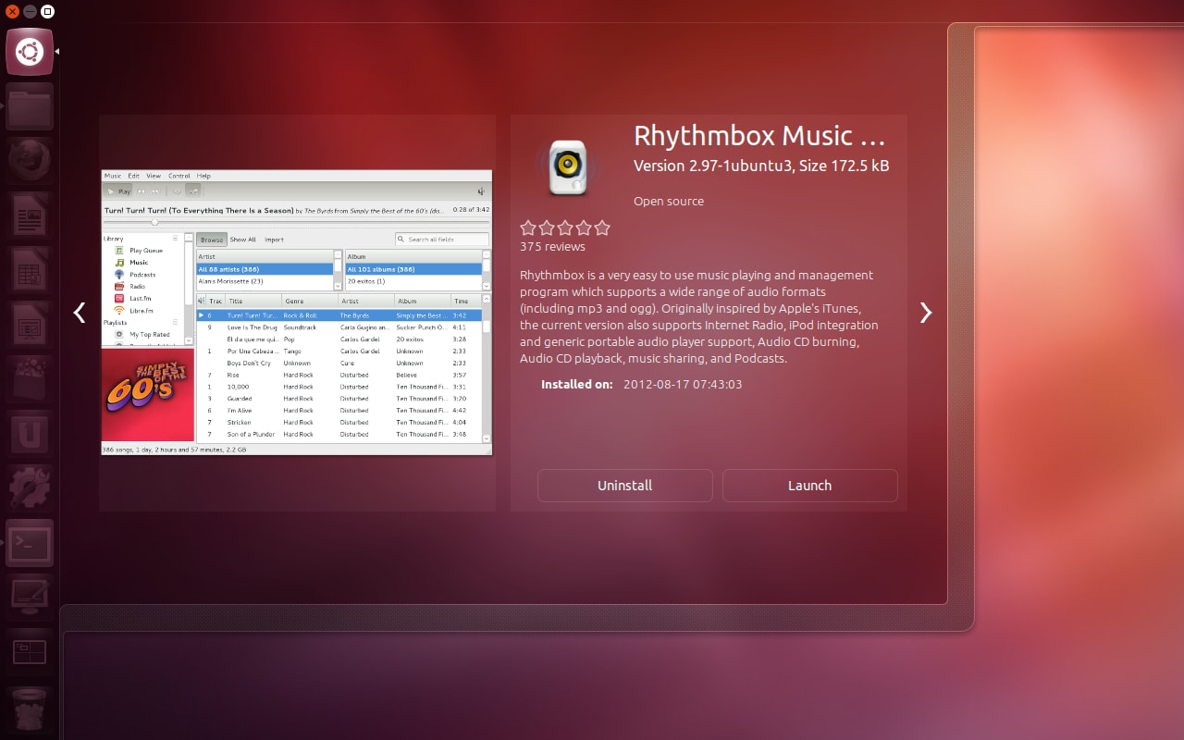Open the Dash home Ubuntu icon

30,52
